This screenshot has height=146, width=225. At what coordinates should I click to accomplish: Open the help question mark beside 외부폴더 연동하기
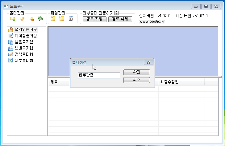(x=116, y=13)
